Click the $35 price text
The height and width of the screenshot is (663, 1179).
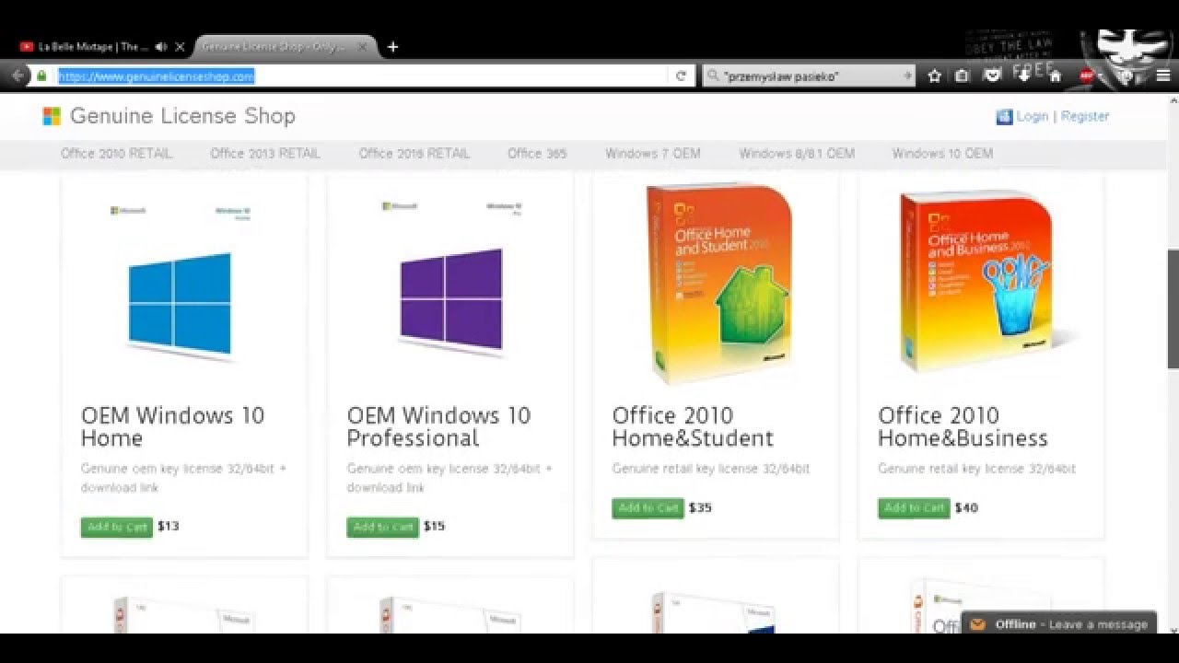click(x=700, y=507)
